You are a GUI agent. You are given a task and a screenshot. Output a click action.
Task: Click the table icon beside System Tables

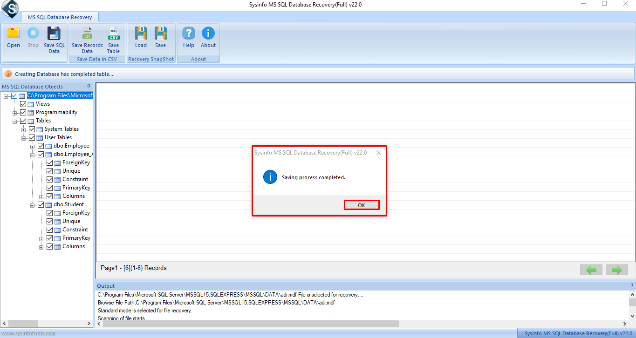[x=40, y=129]
